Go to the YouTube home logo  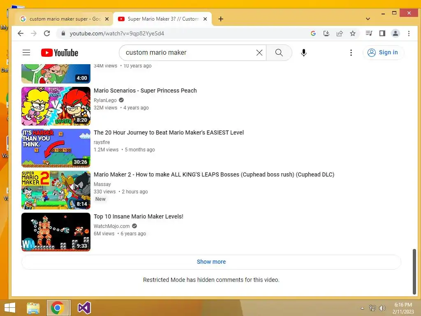click(x=60, y=53)
